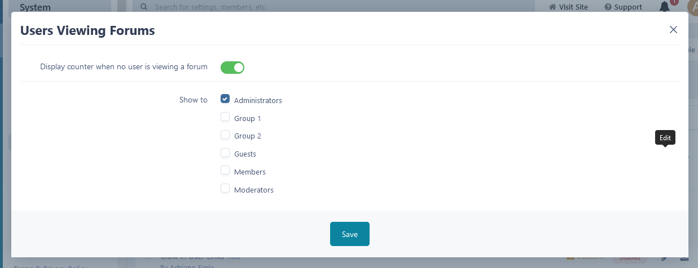Click the search settings input field
This screenshot has height=268, width=698.
pyautogui.click(x=339, y=7)
